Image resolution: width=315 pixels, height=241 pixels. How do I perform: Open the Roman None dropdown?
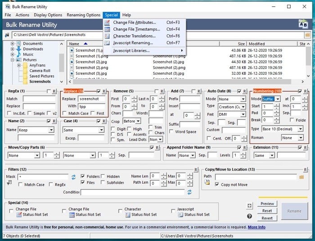point(300,138)
